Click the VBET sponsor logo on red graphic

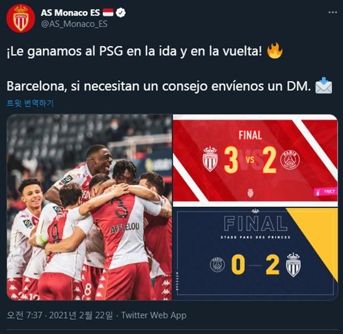325,192
